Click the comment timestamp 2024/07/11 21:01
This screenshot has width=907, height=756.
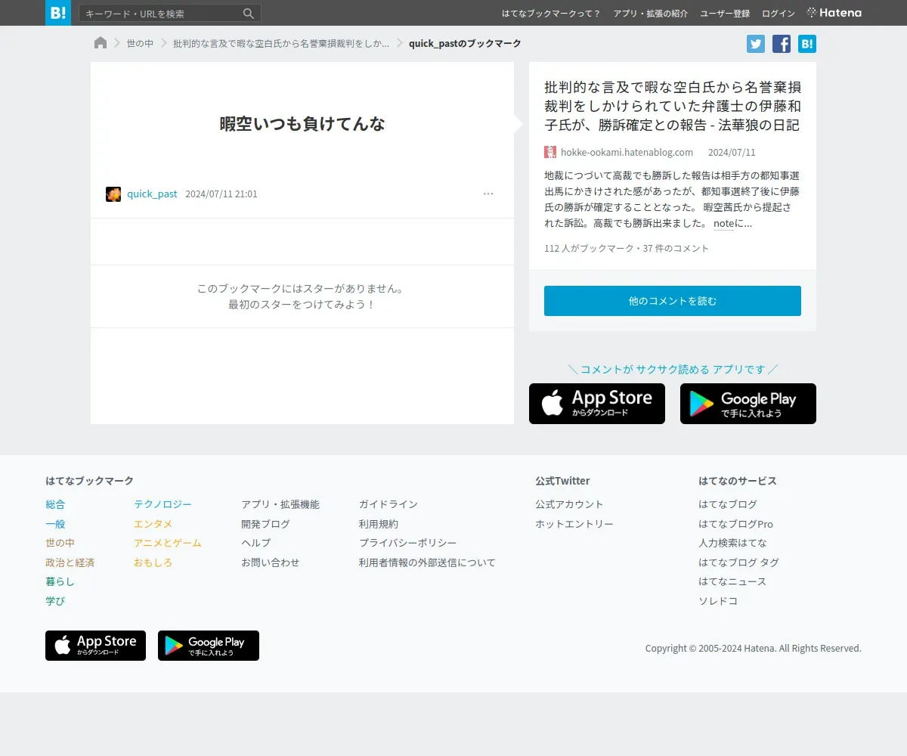pos(221,194)
